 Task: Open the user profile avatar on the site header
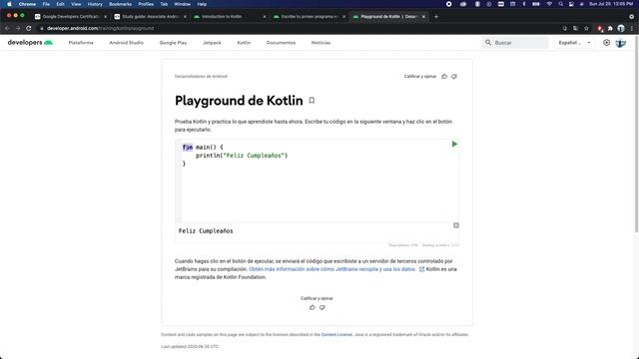[x=621, y=43]
